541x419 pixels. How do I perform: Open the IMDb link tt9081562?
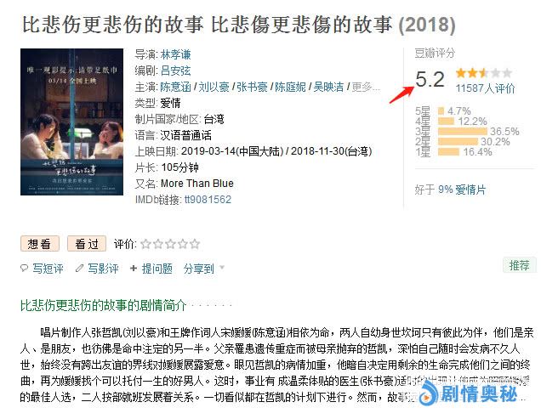pyautogui.click(x=208, y=200)
